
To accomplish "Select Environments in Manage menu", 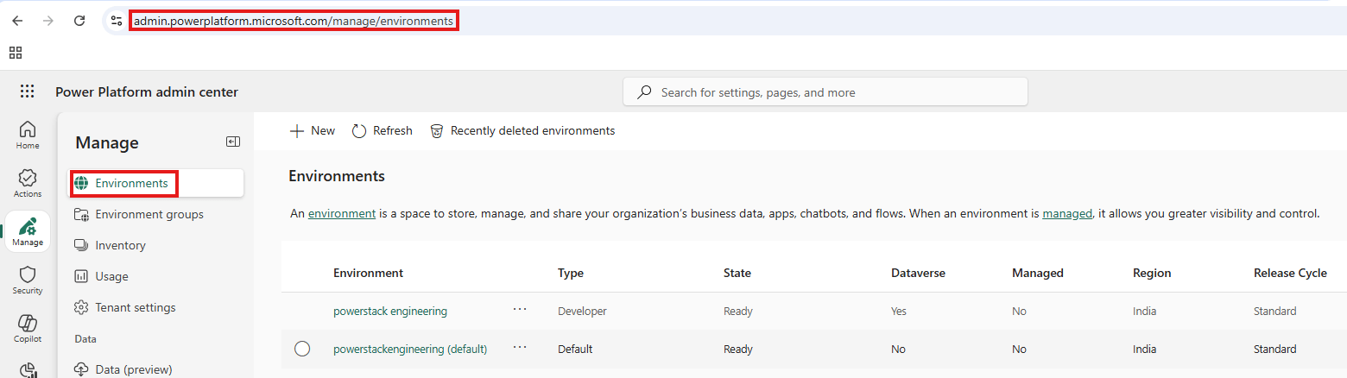I will [155, 183].
